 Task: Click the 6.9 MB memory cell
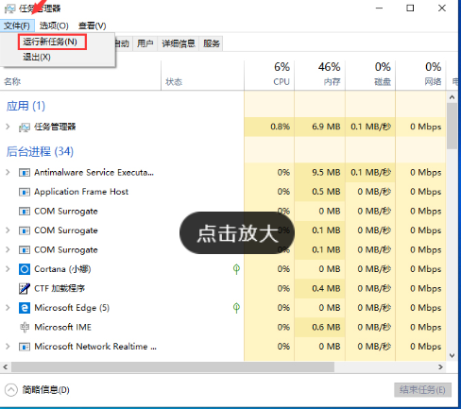pyautogui.click(x=320, y=127)
